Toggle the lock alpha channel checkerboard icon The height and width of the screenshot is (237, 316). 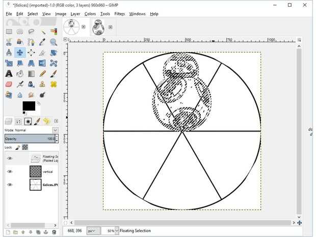click(24, 147)
